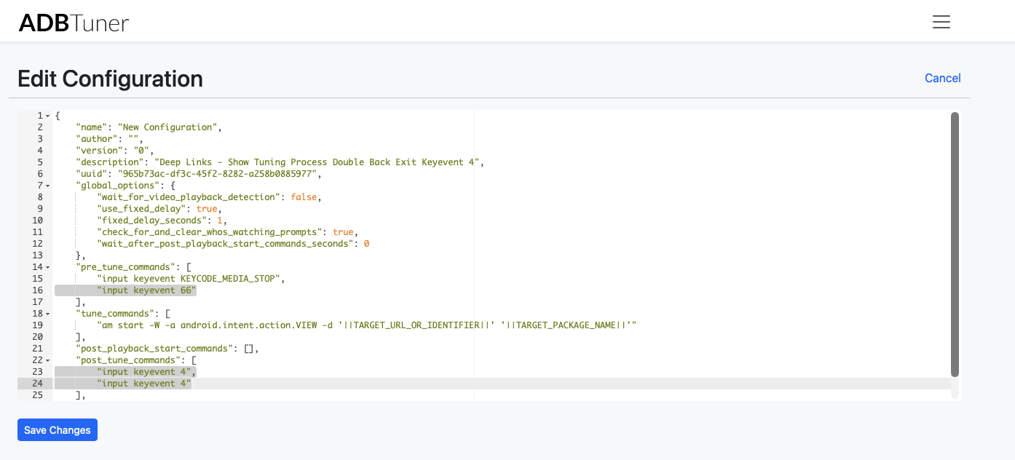
Task: Fold the pre_tune_commands array
Action: click(x=48, y=267)
